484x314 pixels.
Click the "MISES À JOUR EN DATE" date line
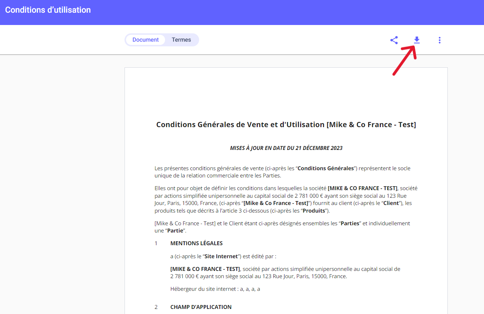click(x=286, y=148)
